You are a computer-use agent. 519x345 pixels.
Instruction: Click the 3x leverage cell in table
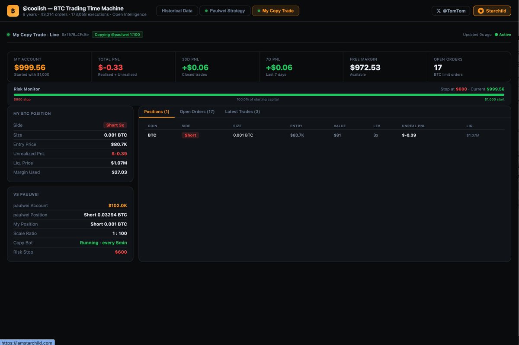[x=376, y=135]
